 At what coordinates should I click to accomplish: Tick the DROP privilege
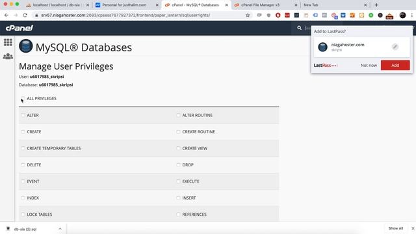[178, 164]
